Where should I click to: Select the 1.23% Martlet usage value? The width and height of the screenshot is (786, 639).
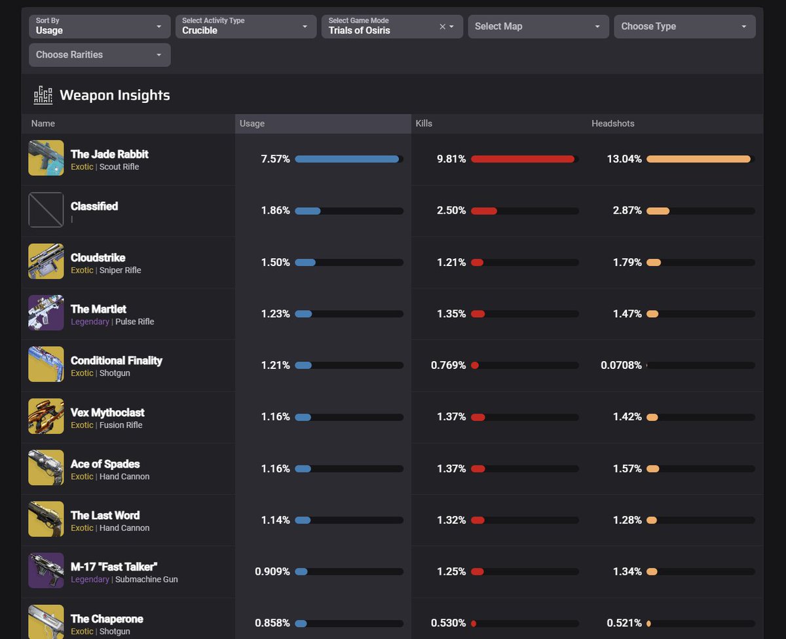(275, 314)
